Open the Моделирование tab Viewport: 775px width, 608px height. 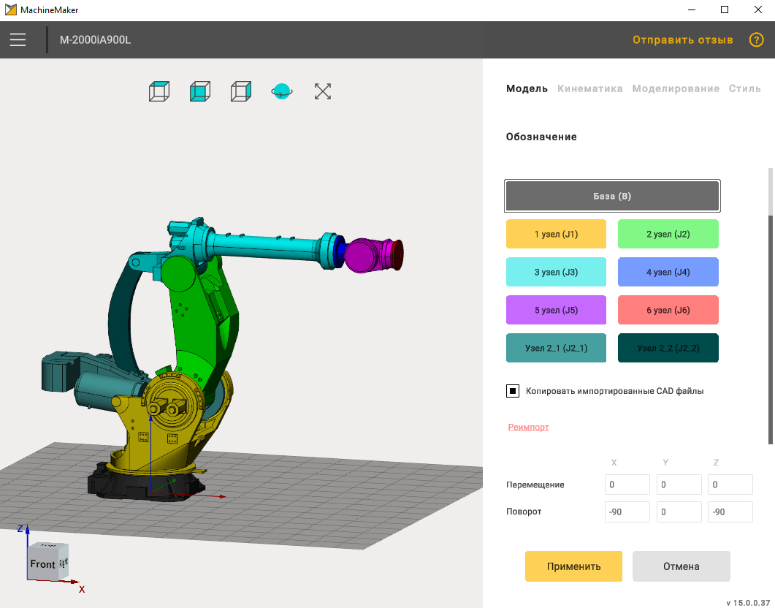(x=676, y=88)
